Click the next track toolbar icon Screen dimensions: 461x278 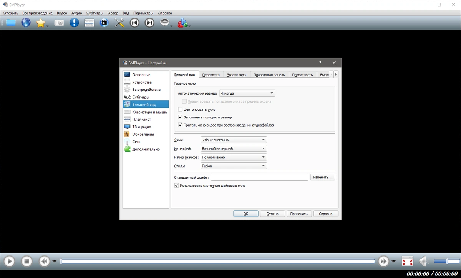(149, 23)
